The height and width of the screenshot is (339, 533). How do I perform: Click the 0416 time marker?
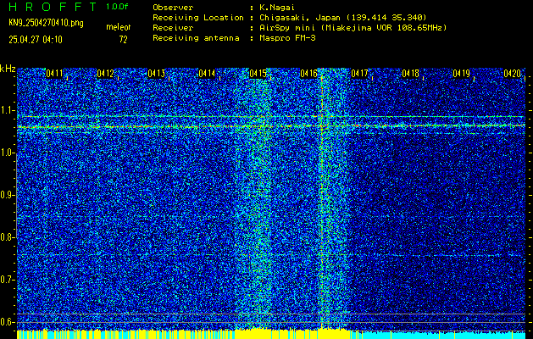point(308,73)
